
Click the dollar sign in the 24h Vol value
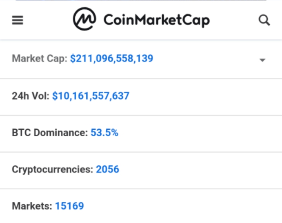pyautogui.click(x=55, y=96)
